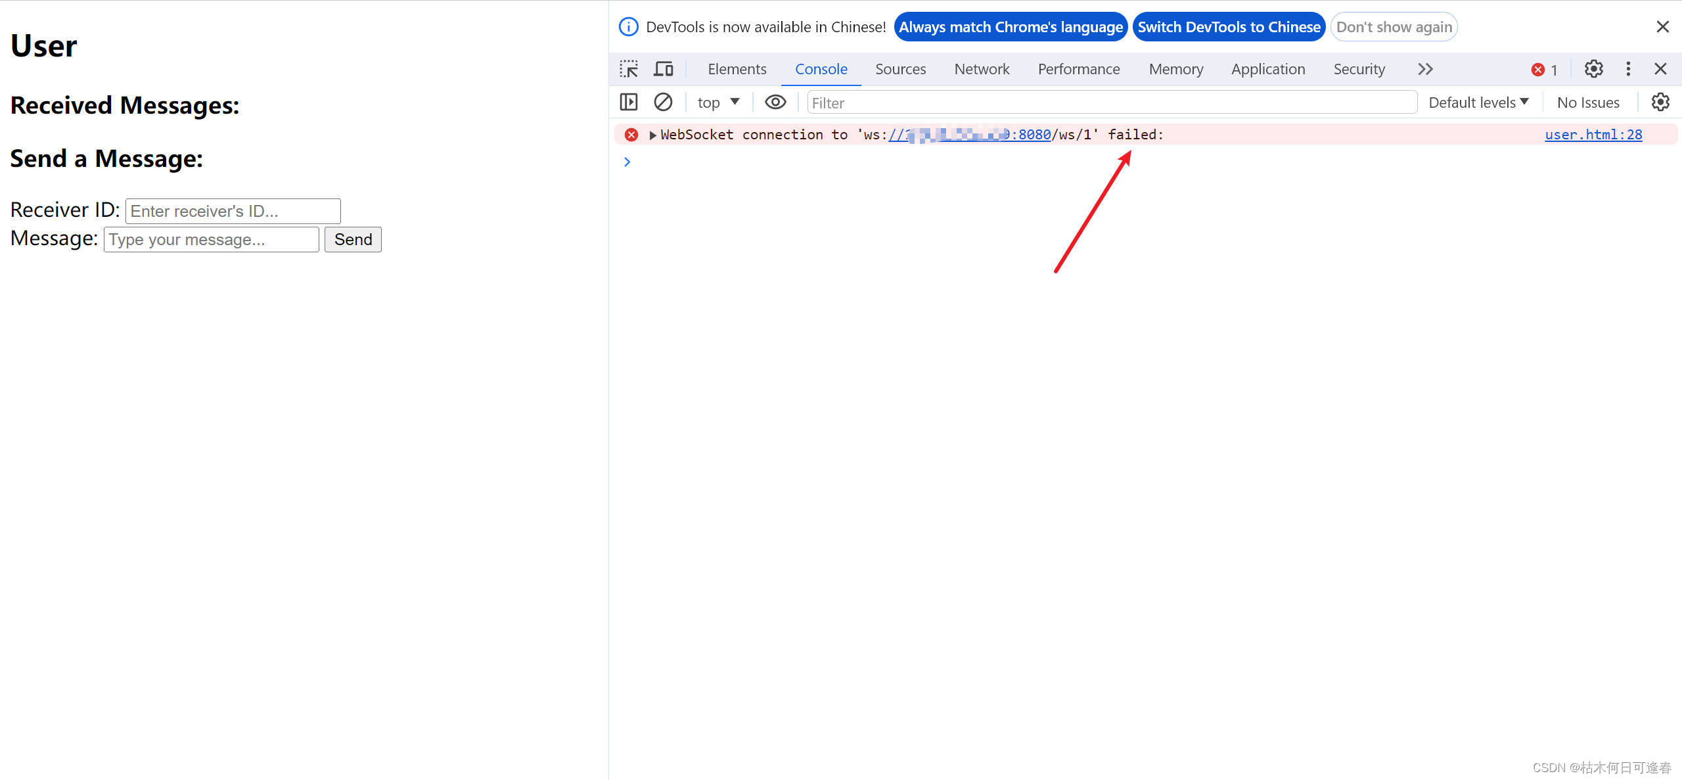Show more DevTools tabs chevron
Viewport: 1682px width, 780px height.
coord(1425,69)
